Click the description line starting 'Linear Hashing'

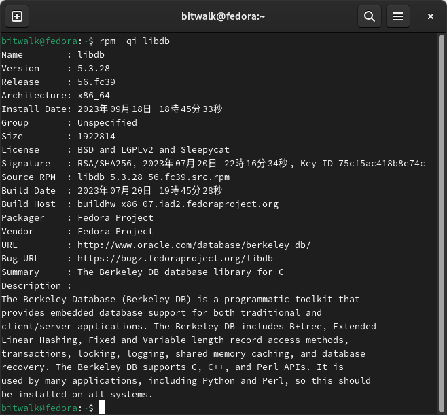coord(175,340)
